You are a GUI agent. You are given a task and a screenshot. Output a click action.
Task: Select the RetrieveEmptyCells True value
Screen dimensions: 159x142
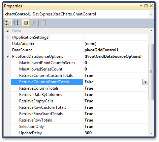click(x=116, y=101)
